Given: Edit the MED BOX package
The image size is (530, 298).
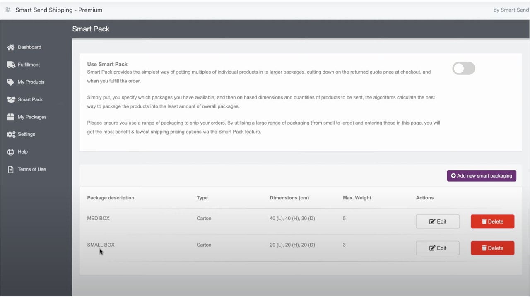Looking at the screenshot, I should (438, 221).
